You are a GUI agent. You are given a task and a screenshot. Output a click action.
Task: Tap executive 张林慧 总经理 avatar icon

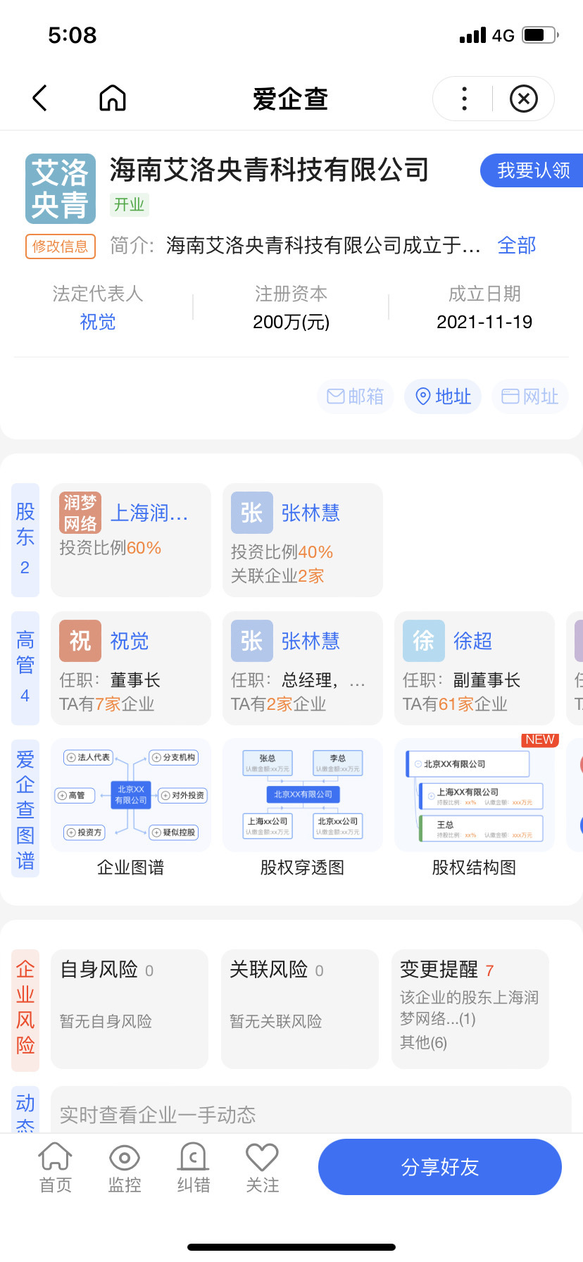(252, 641)
